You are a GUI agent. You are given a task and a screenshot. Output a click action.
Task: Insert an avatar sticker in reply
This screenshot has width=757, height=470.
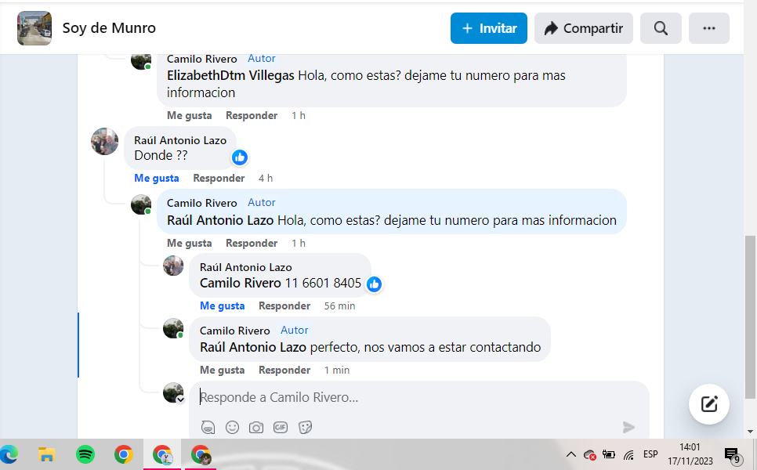tap(208, 427)
